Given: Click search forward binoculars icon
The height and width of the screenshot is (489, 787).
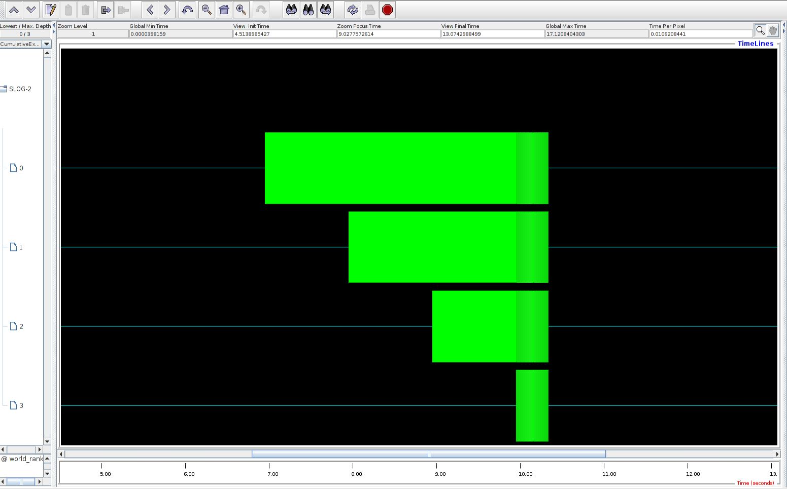Looking at the screenshot, I should tap(326, 10).
